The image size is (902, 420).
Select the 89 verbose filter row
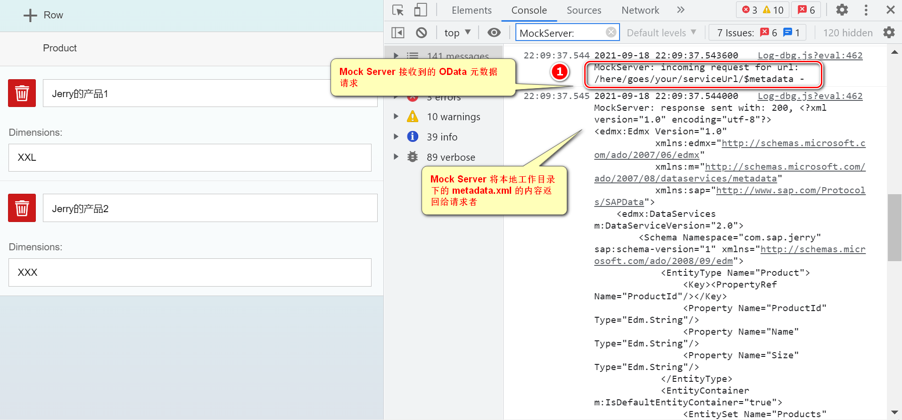click(444, 157)
